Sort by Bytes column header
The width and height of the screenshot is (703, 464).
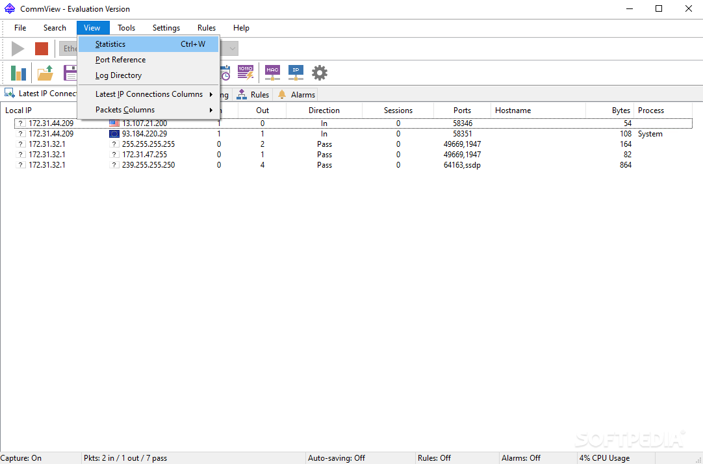[610, 110]
